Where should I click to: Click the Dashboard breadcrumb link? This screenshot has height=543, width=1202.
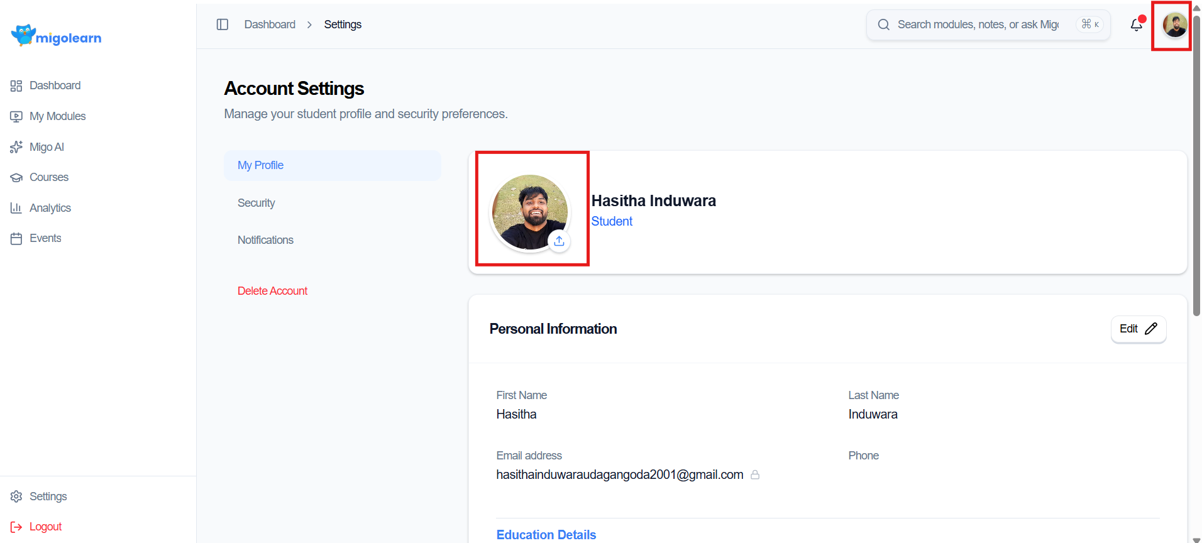coord(270,25)
